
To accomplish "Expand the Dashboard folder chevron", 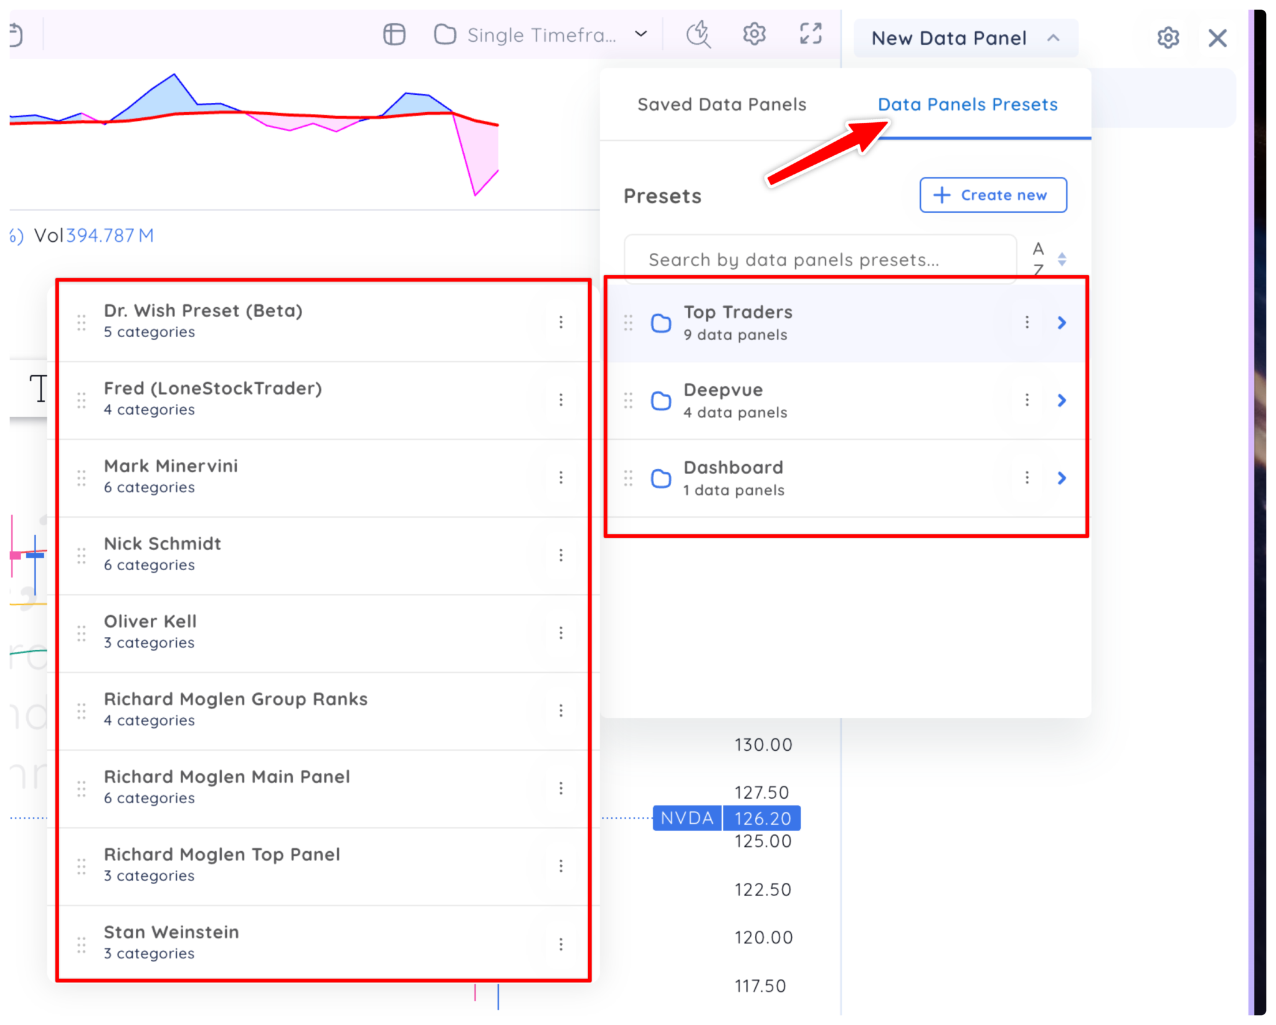I will tap(1062, 478).
